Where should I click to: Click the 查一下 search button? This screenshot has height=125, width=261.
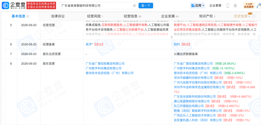(x=146, y=5)
